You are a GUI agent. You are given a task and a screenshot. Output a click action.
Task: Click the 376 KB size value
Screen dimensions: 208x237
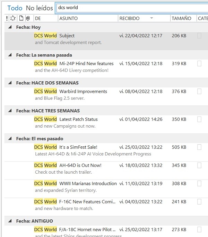(179, 91)
